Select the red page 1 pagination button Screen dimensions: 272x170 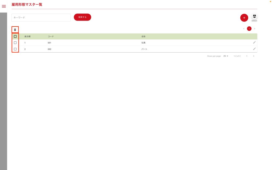tap(249, 29)
